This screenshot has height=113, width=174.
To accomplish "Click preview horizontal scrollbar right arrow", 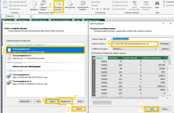I will coord(167,98).
